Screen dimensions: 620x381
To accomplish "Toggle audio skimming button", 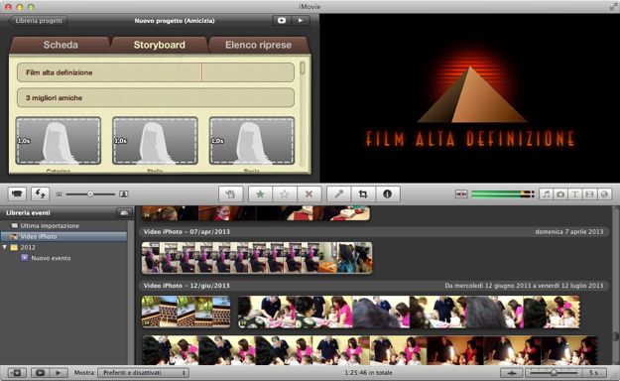I will coord(461,194).
